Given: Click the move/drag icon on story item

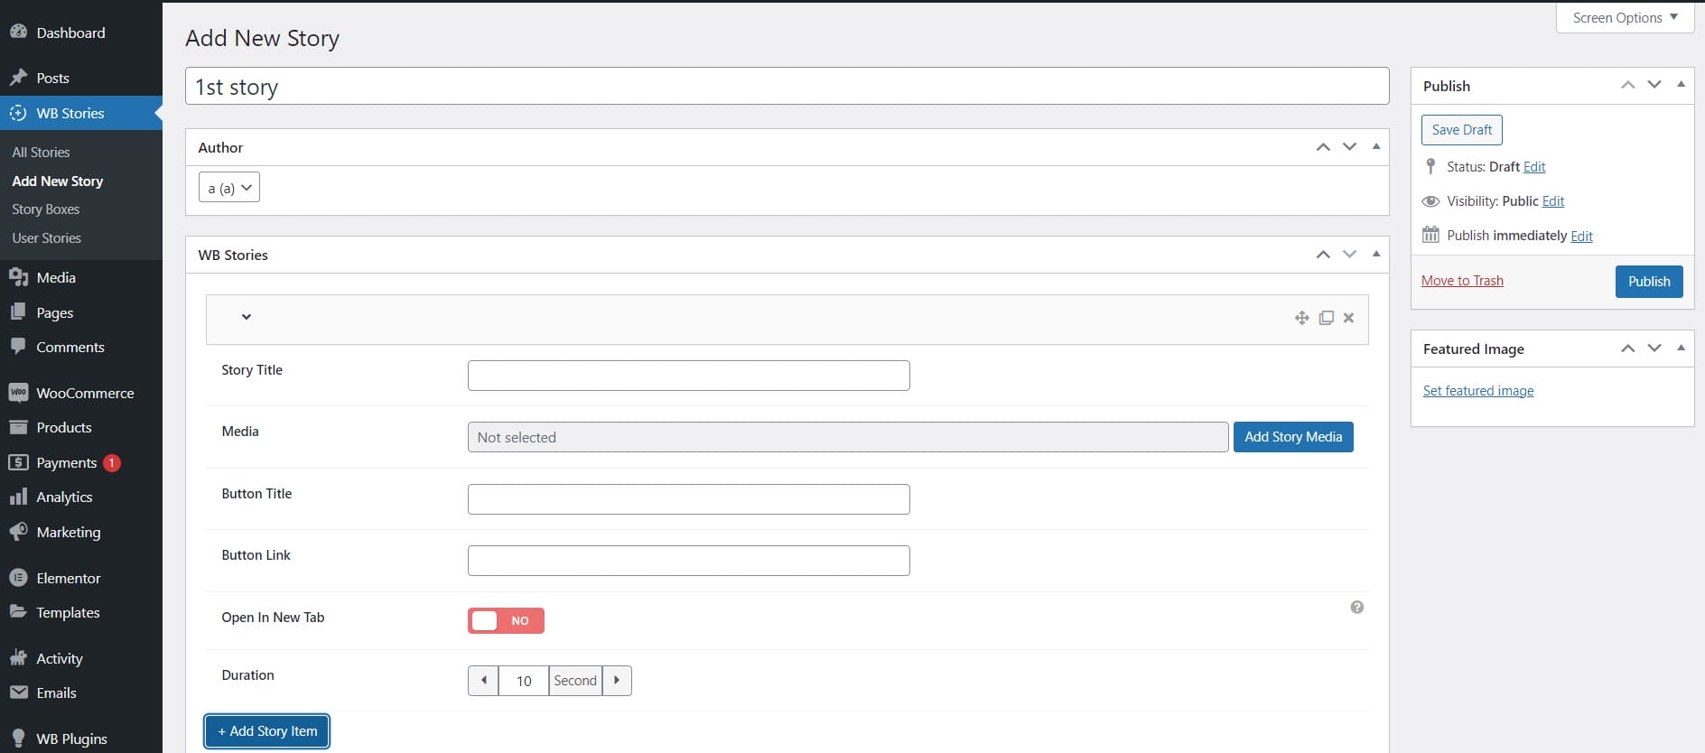Looking at the screenshot, I should coord(1301,318).
